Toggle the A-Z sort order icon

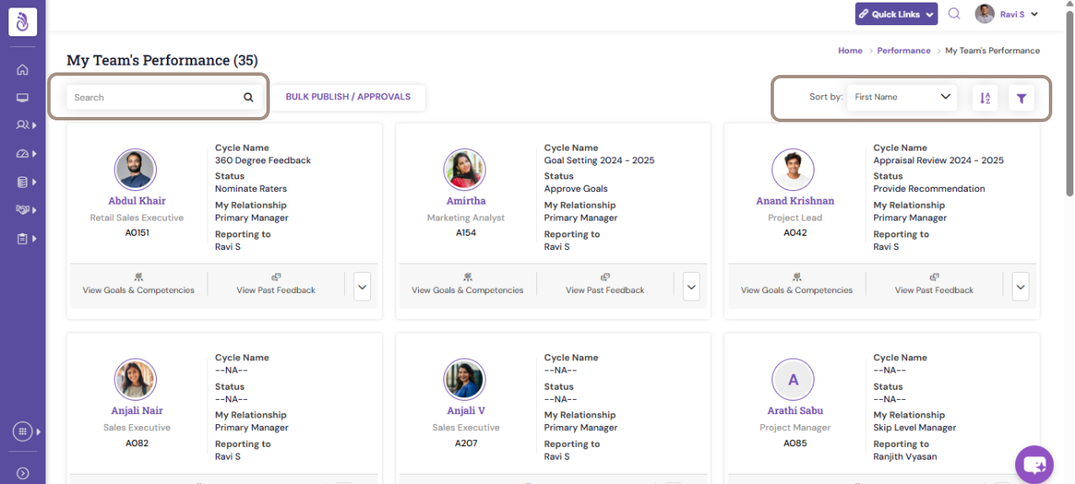pos(985,98)
